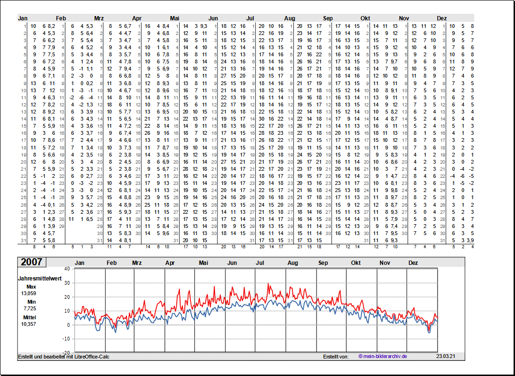
Task: Click the Jul label above the chart
Action: click(260, 262)
